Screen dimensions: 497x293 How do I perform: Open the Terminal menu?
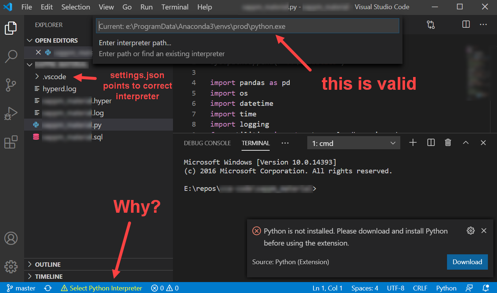click(x=175, y=7)
